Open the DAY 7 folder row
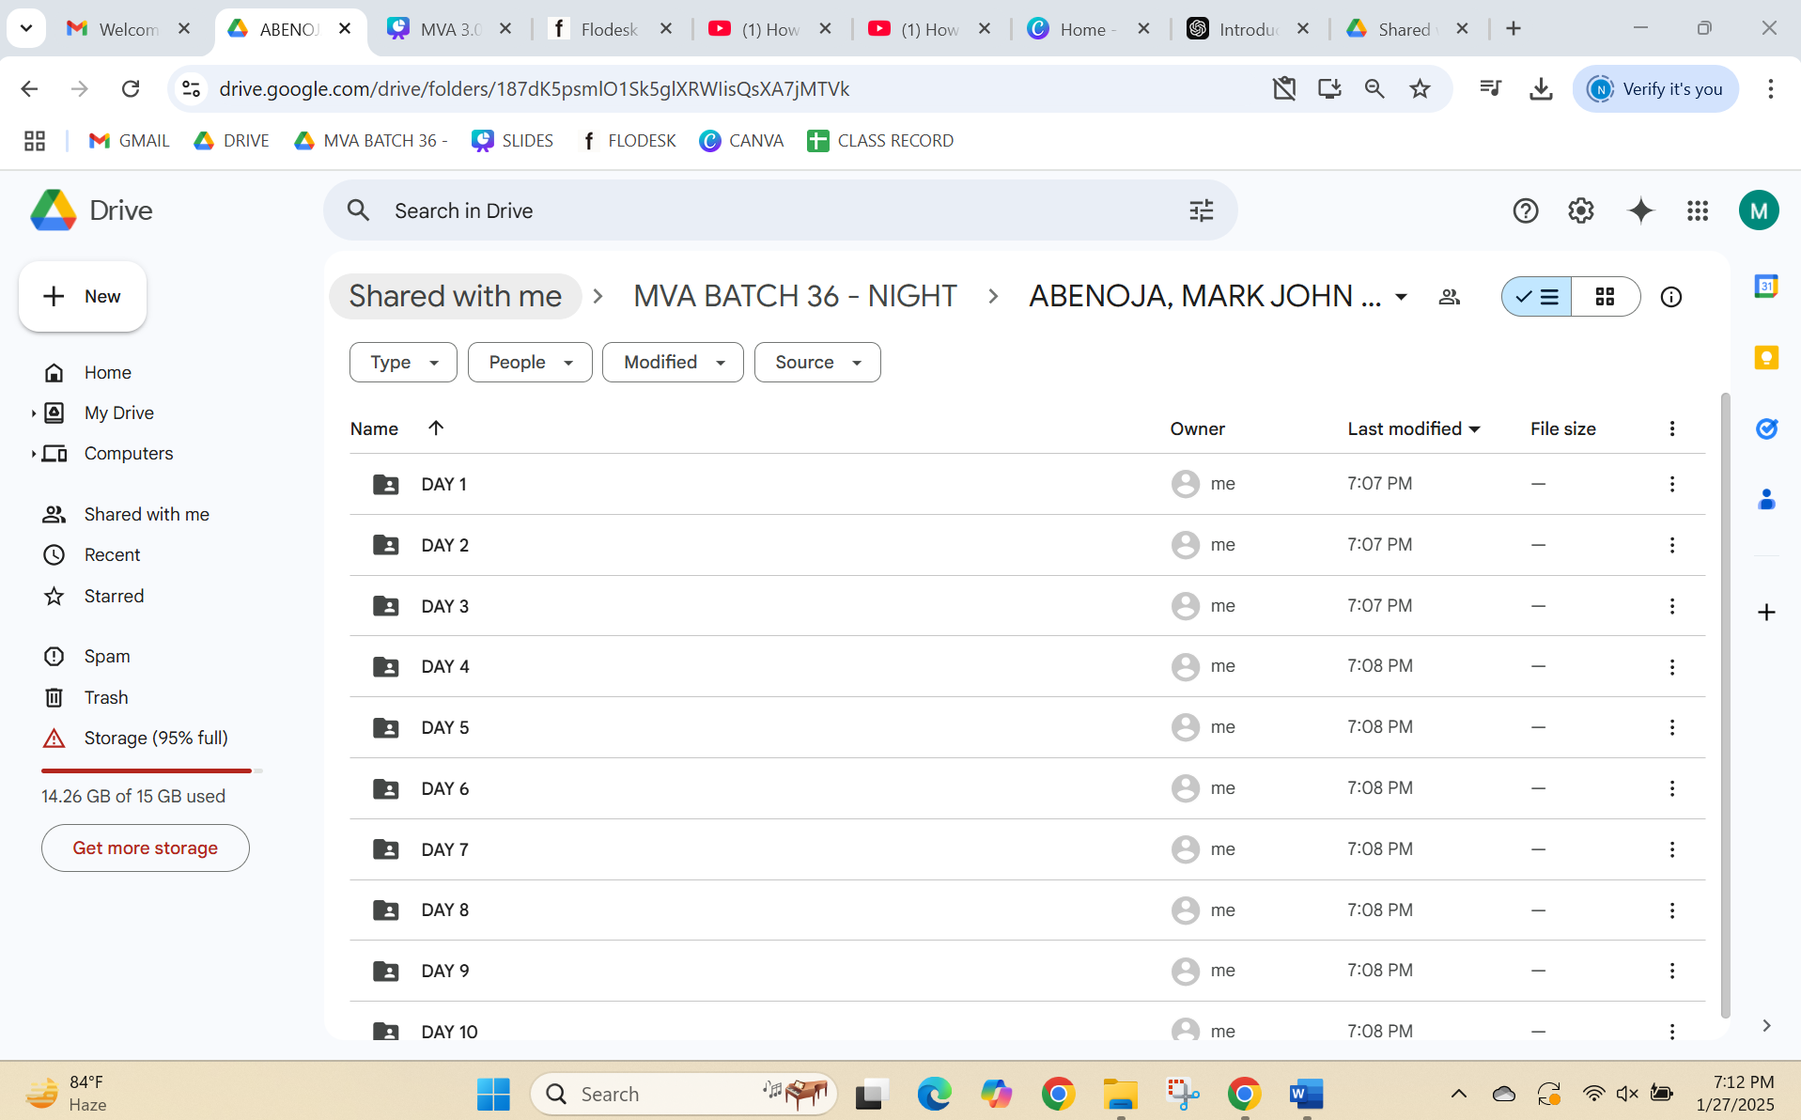 coord(1027,849)
